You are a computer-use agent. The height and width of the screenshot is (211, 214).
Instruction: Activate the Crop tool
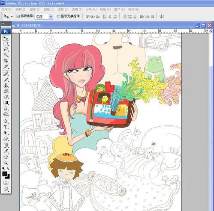click(x=6, y=61)
